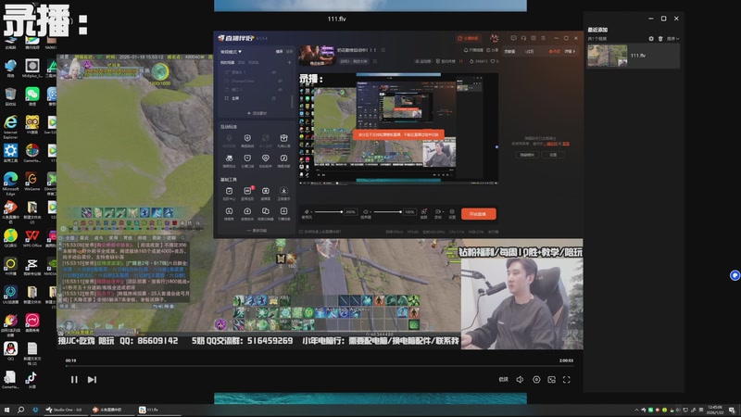Open the hamburger menu in stream app title bar
Image resolution: width=741 pixels, height=417 pixels.
[x=544, y=38]
